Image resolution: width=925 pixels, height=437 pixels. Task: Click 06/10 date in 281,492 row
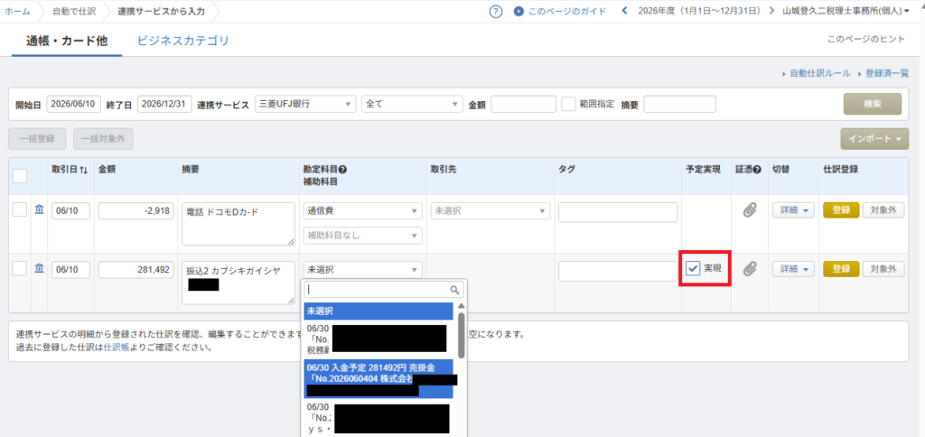[x=70, y=269]
